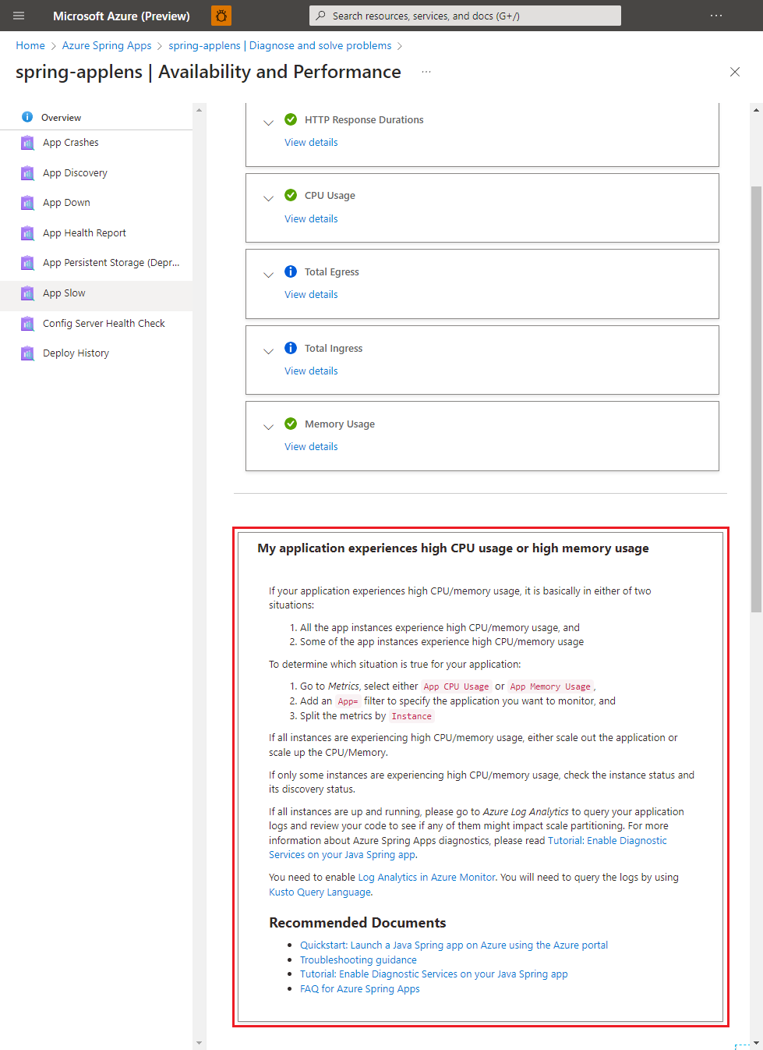The width and height of the screenshot is (763, 1050).
Task: Open the top bar ellipsis menu
Action: [716, 16]
